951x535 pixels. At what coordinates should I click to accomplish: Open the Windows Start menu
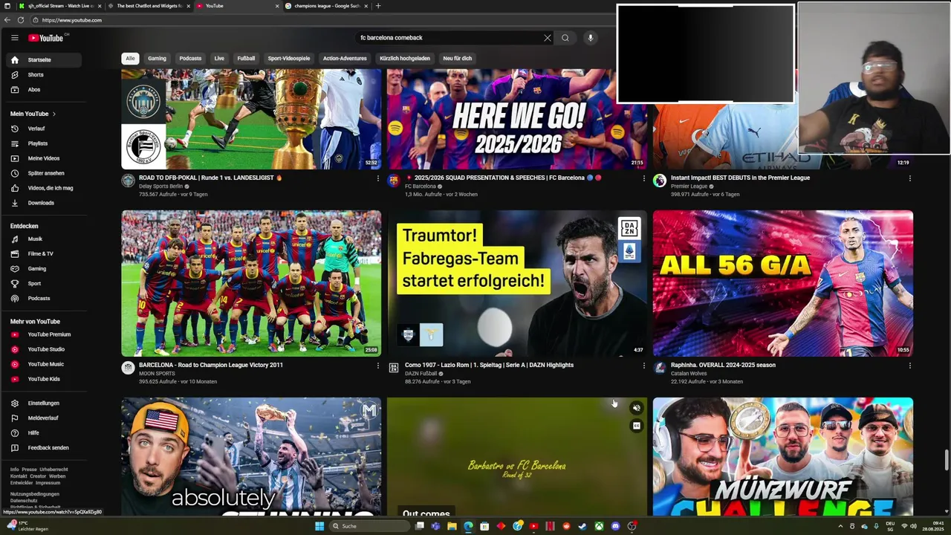[319, 526]
